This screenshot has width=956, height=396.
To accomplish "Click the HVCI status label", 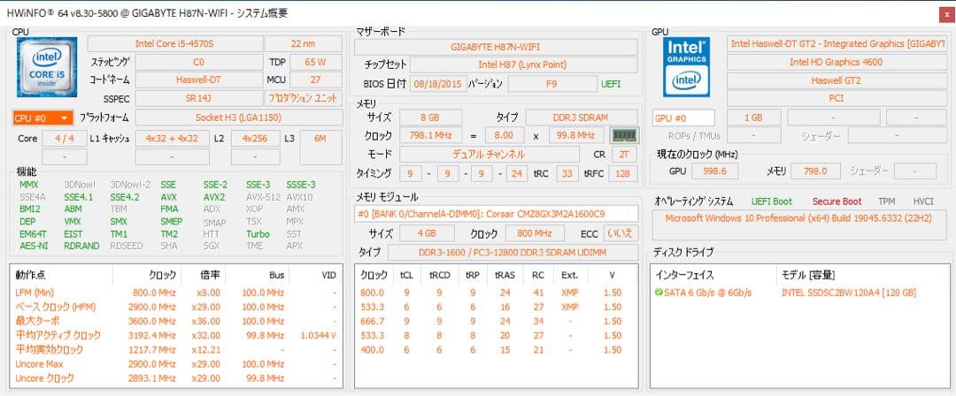I will [x=923, y=202].
